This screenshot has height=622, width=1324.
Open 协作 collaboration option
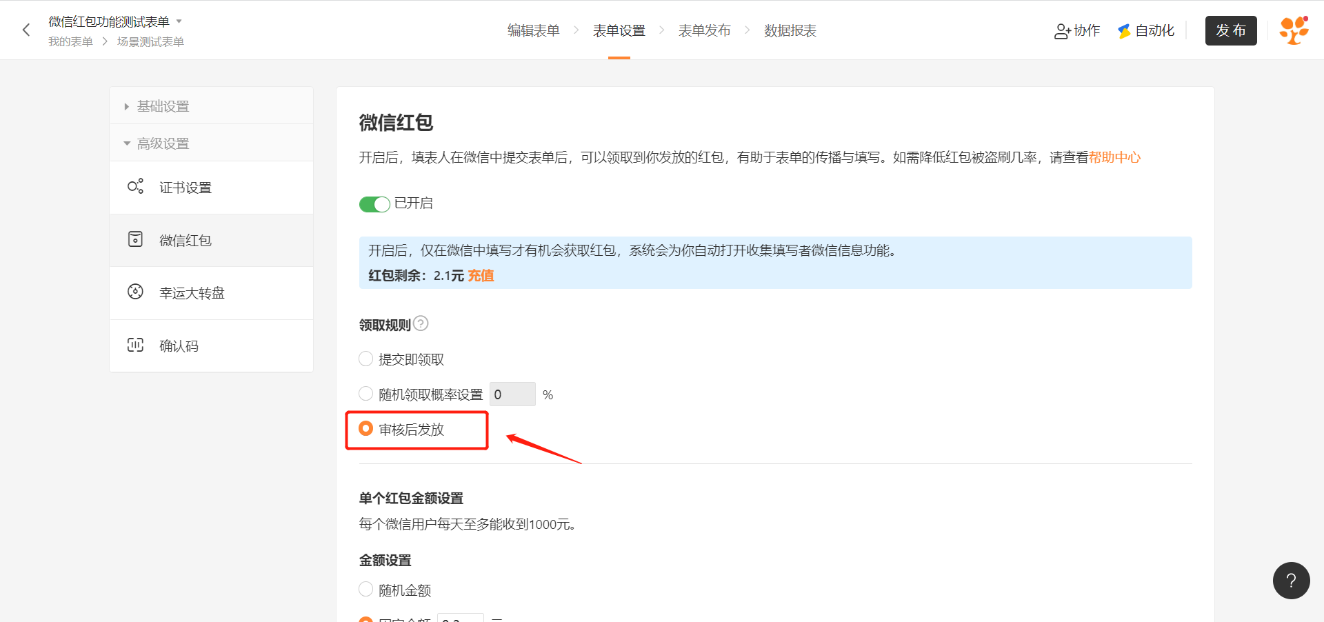pos(1077,30)
